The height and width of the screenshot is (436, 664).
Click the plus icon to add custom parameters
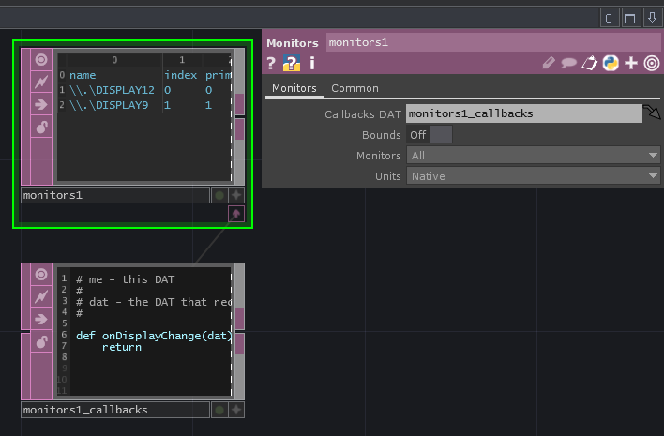[x=631, y=63]
